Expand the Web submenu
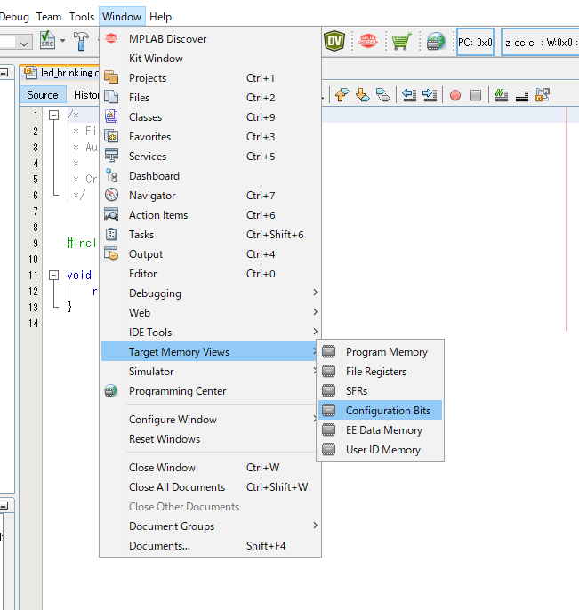Image resolution: width=579 pixels, height=610 pixels. click(211, 313)
